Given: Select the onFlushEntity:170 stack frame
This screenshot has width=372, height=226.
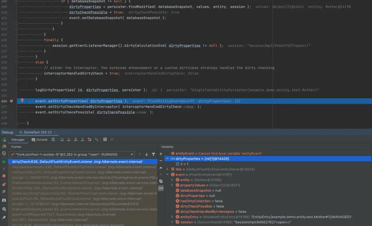Looking at the screenshot, I should click(x=82, y=172).
